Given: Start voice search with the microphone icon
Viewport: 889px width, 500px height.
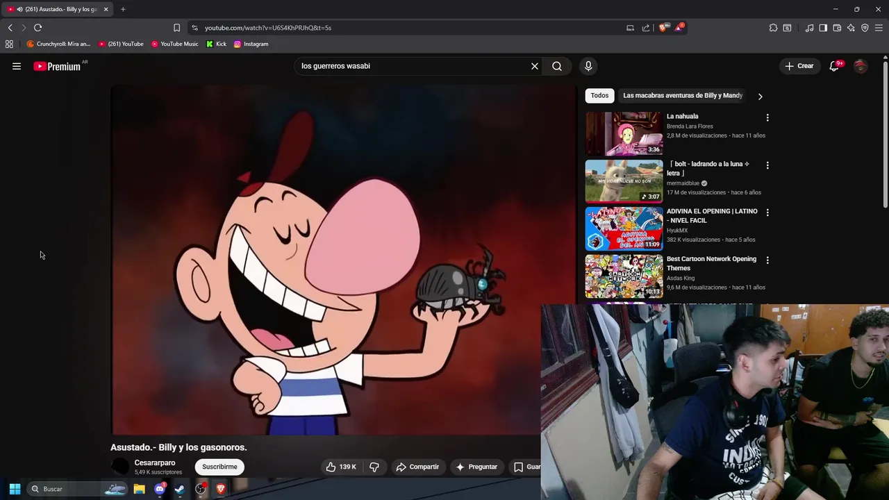Looking at the screenshot, I should coord(588,66).
